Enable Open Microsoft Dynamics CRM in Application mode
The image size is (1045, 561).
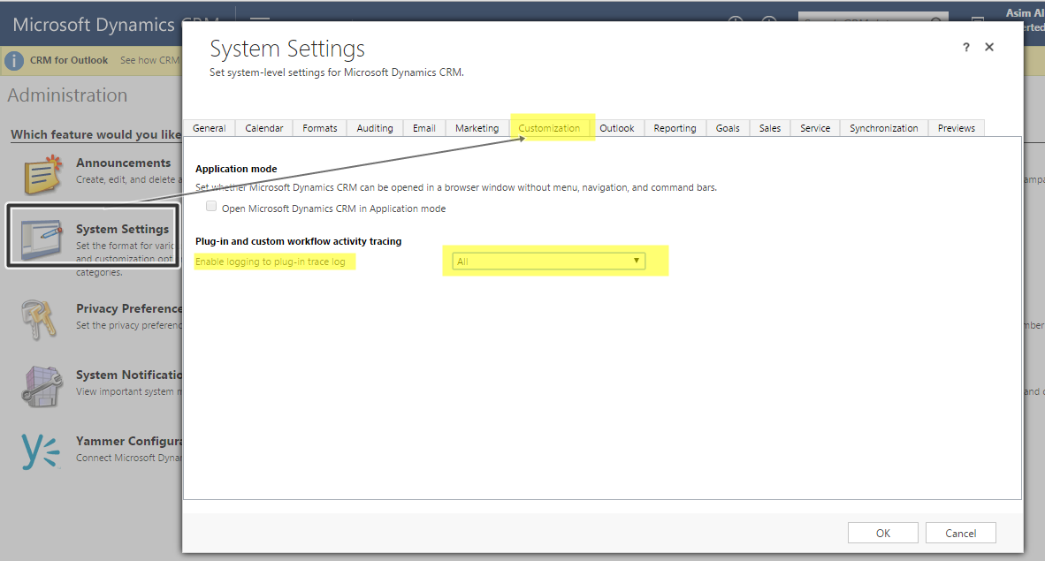[211, 205]
